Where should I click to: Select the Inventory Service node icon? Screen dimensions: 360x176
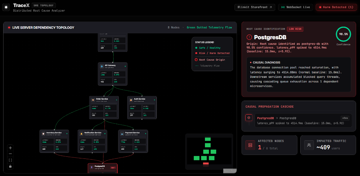pyautogui.click(x=43, y=134)
